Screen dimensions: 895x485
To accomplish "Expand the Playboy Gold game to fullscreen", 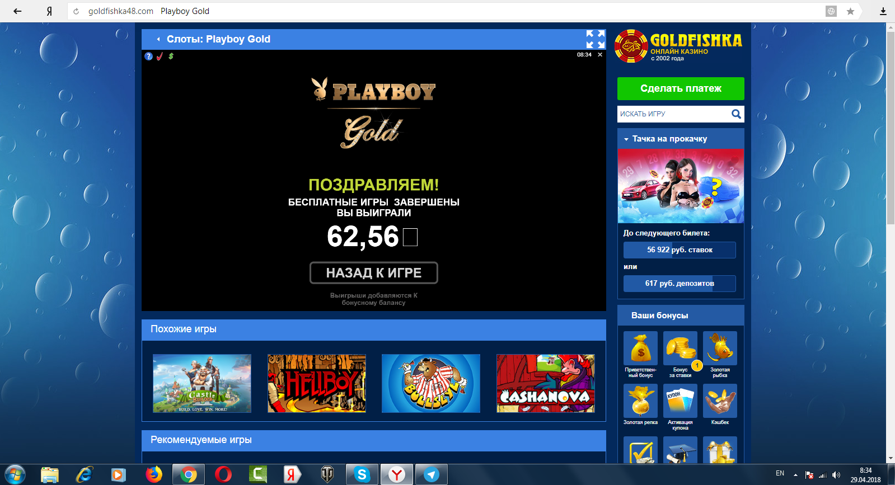I will (x=596, y=39).
